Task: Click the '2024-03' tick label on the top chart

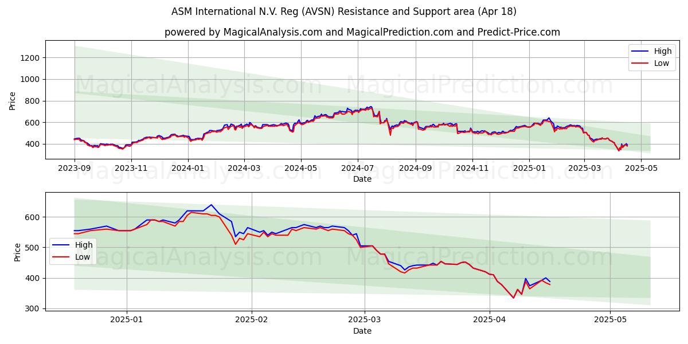Action: point(244,167)
